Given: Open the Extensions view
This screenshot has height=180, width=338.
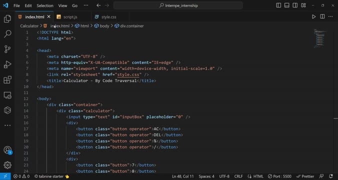Looking at the screenshot, I should pyautogui.click(x=7, y=80).
